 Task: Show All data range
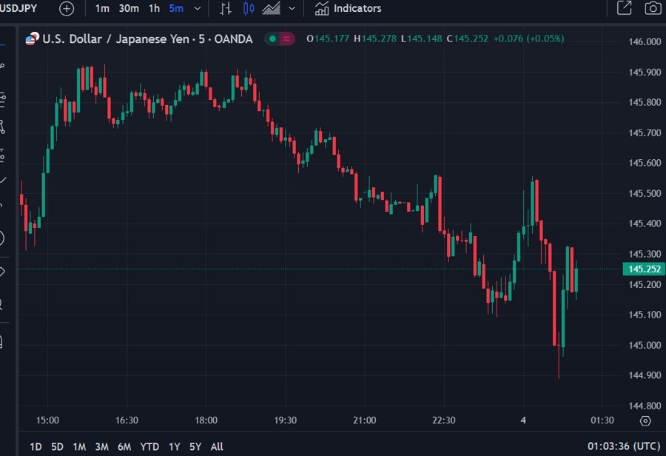point(217,446)
